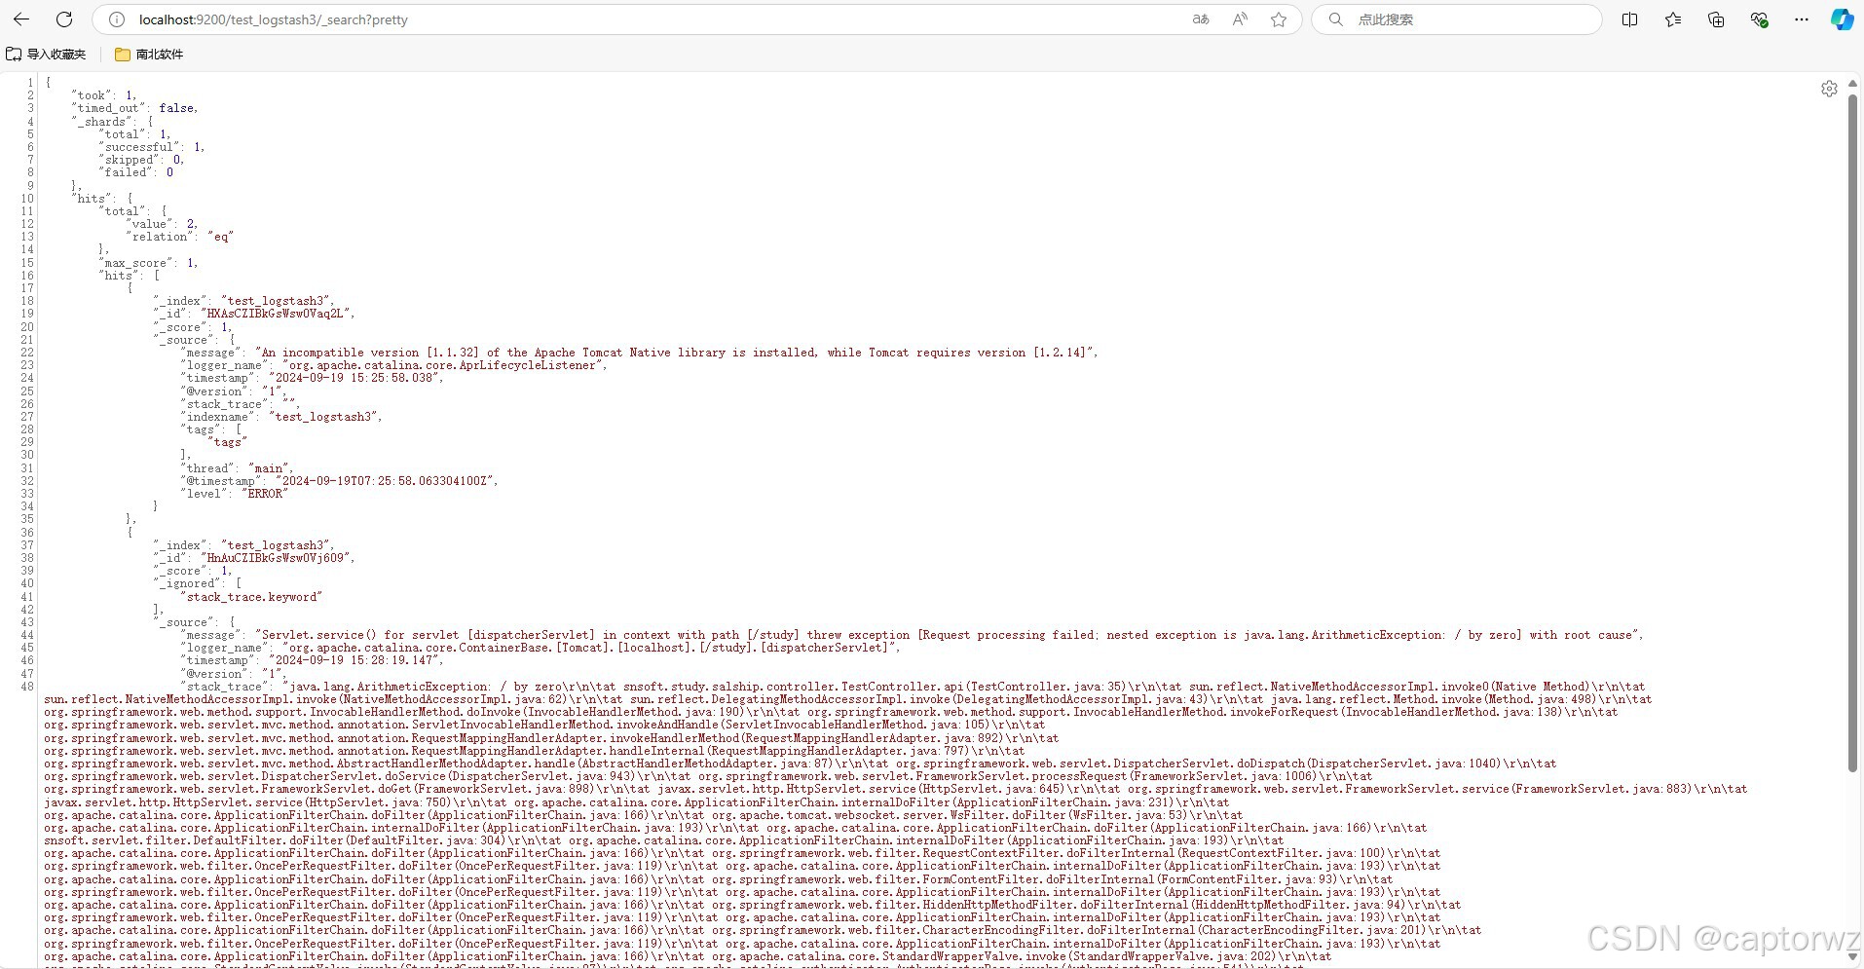Click line number 36 in gutter
Viewport: 1864px width, 969px height.
click(x=27, y=533)
